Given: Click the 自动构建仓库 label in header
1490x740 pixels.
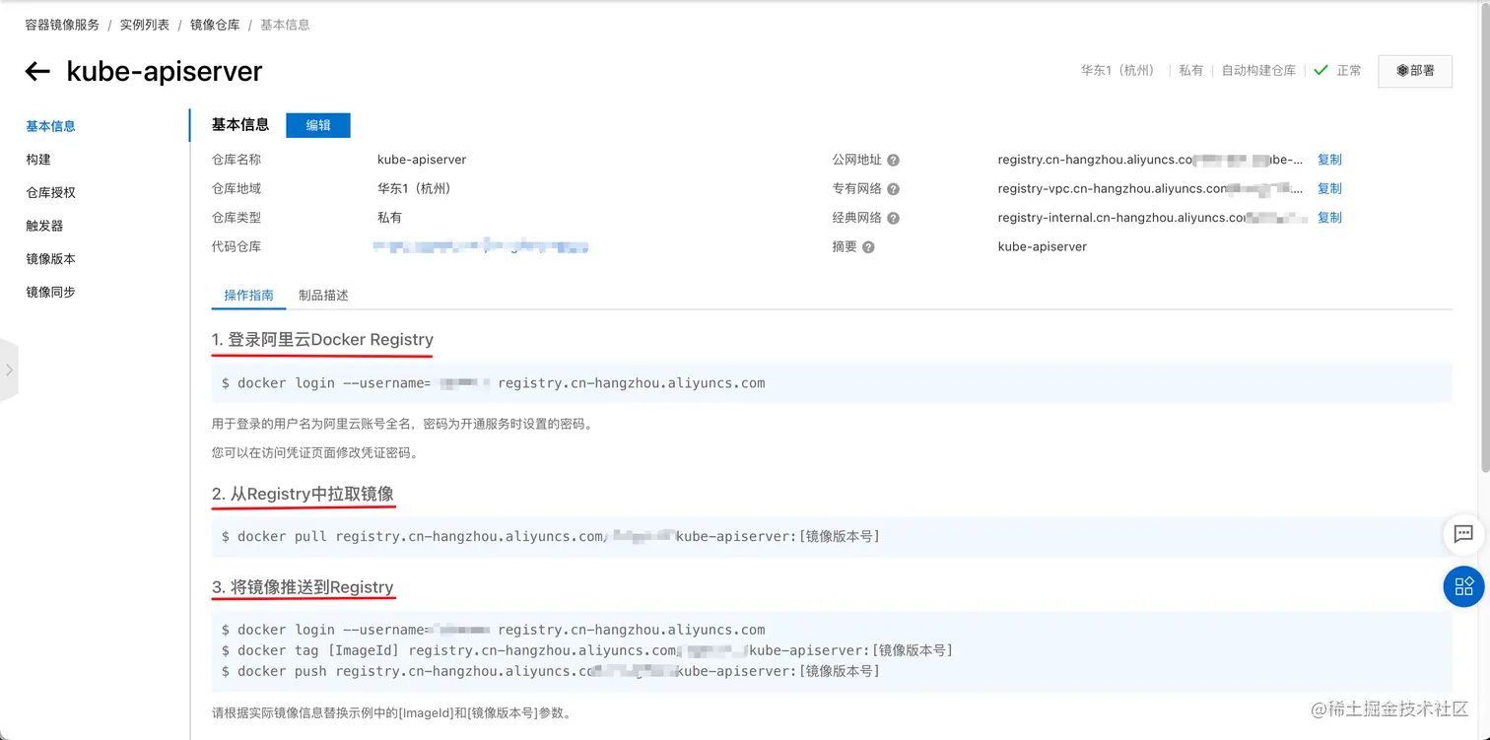Looking at the screenshot, I should pyautogui.click(x=1258, y=71).
